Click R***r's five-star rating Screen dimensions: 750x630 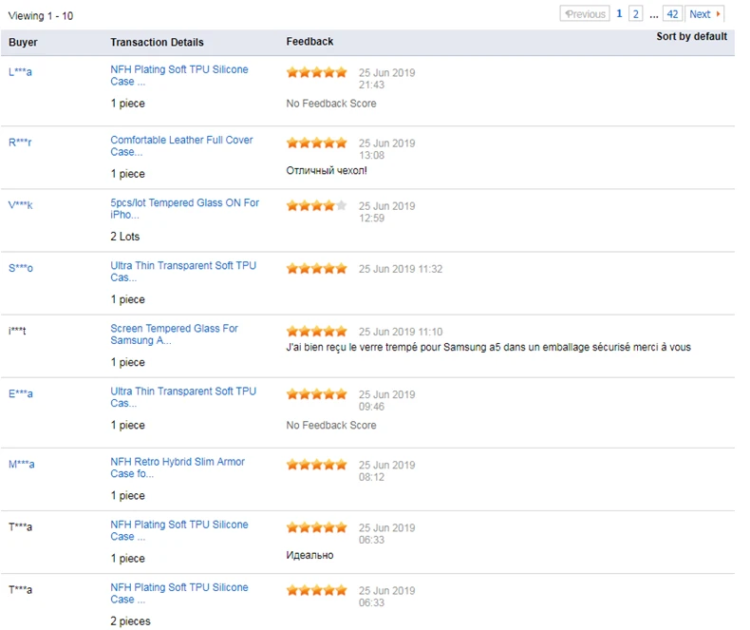pos(317,143)
